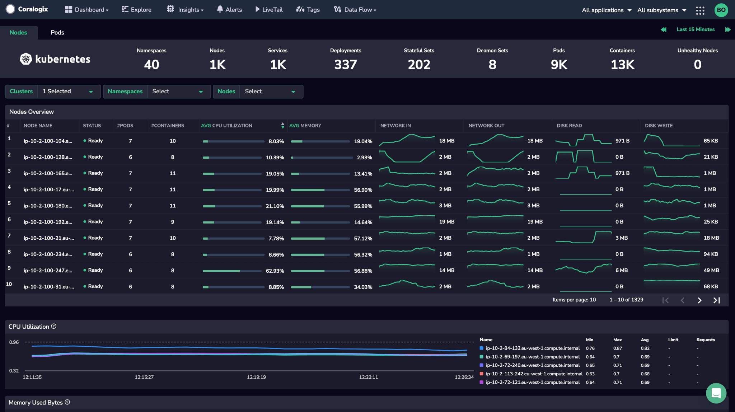
Task: Open All applications dropdown
Action: 607,10
